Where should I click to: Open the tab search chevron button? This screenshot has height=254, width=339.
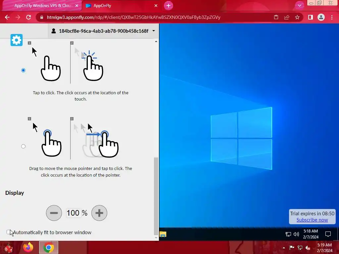(x=299, y=6)
